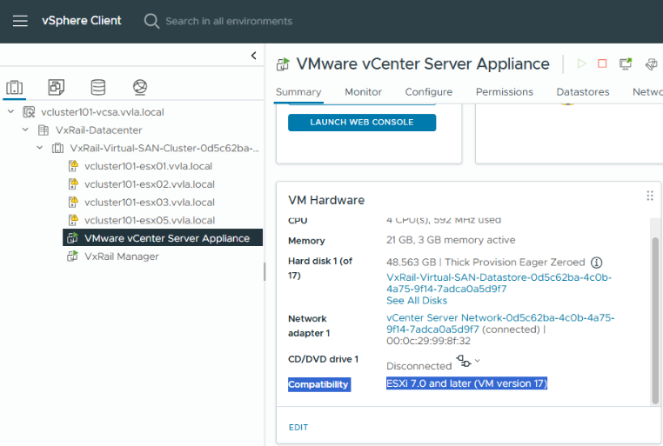Collapse VxRail-Datacenter tree node
This screenshot has height=446, width=663.
point(25,130)
